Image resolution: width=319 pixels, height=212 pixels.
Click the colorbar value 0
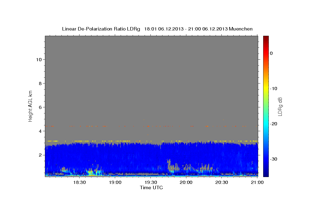point(271,53)
